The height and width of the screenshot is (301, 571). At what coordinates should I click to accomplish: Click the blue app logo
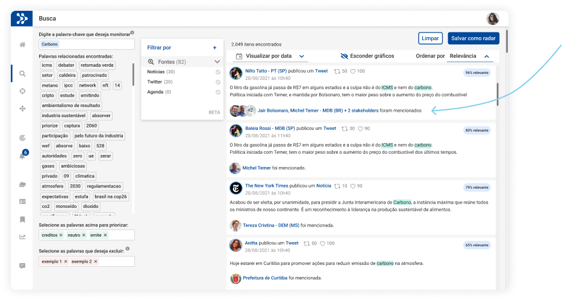pyautogui.click(x=22, y=18)
